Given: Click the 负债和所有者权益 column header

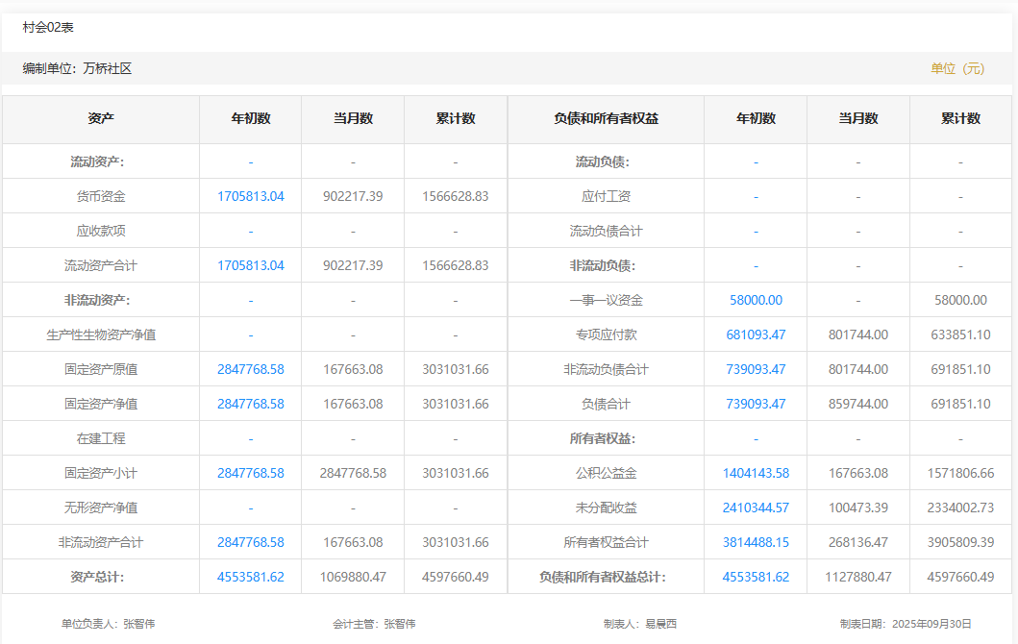Looking at the screenshot, I should [606, 119].
